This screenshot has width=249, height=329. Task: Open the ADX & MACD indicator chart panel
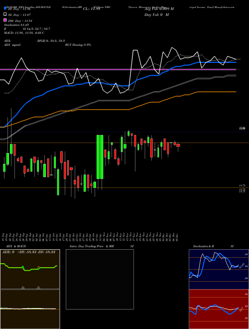click(30, 289)
